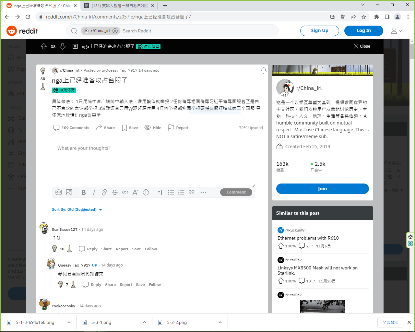The image size is (415, 332).
Task: Click the Log In button
Action: pos(364,31)
